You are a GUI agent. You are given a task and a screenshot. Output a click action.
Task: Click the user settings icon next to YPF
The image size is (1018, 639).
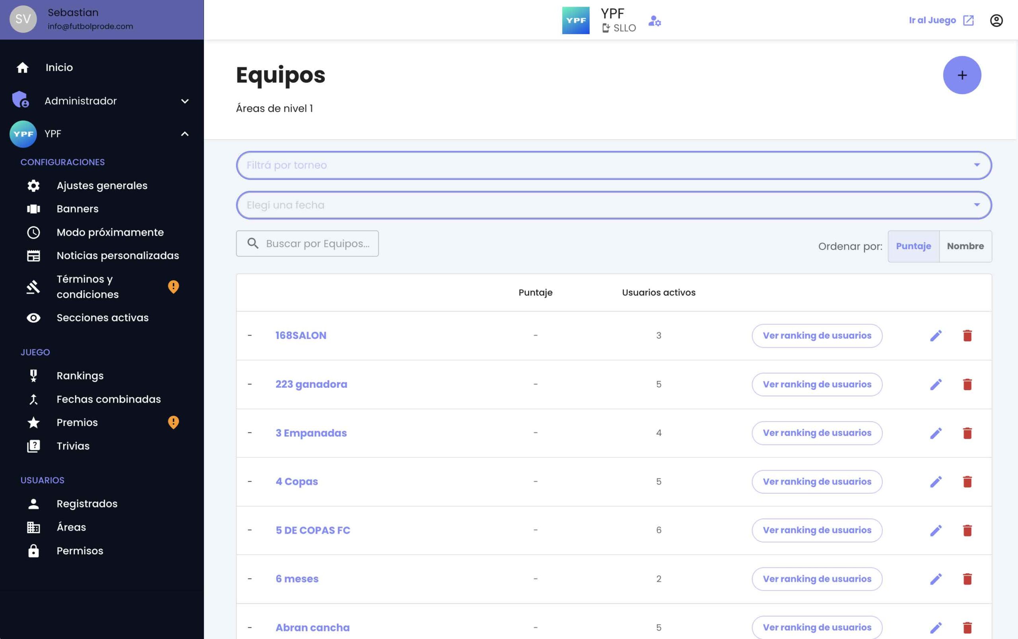coord(655,21)
